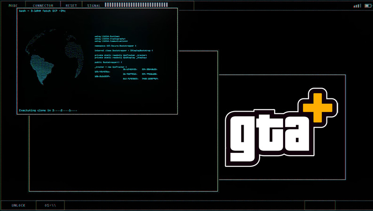Click the 'namespace' line in the code
This screenshot has height=211, width=373.
tap(116, 46)
